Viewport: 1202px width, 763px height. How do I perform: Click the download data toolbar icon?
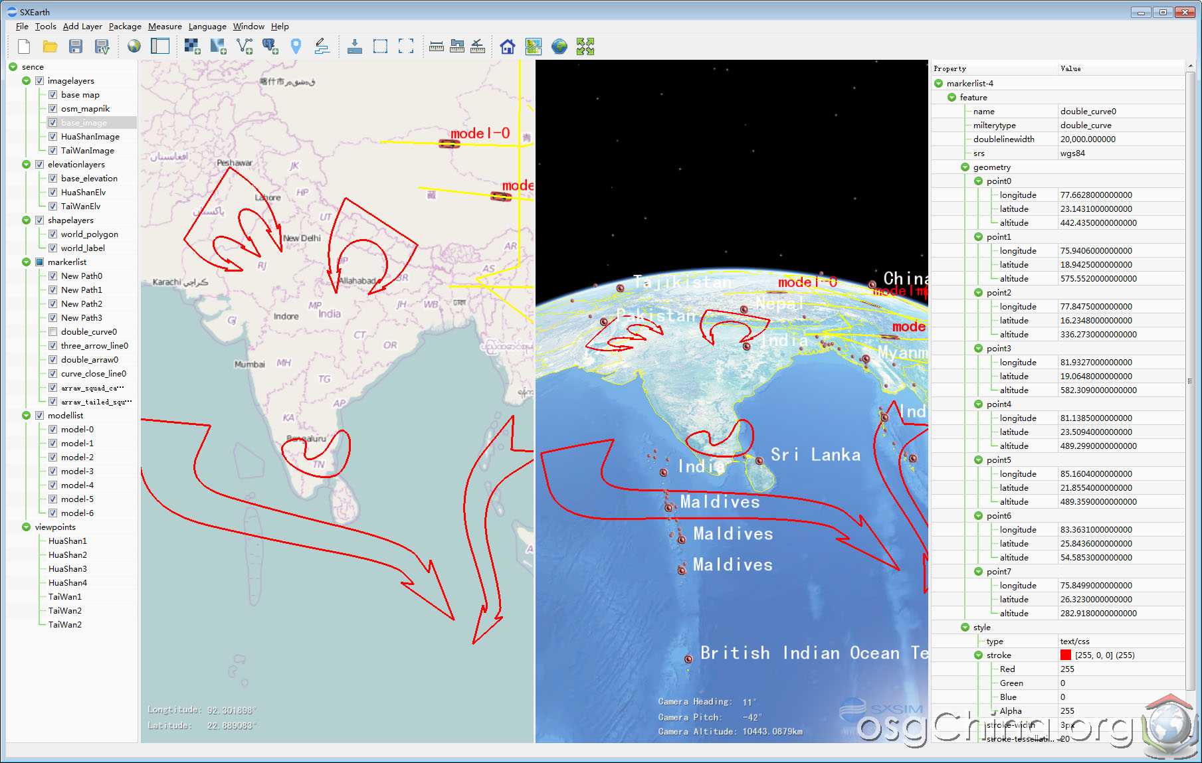pos(355,46)
